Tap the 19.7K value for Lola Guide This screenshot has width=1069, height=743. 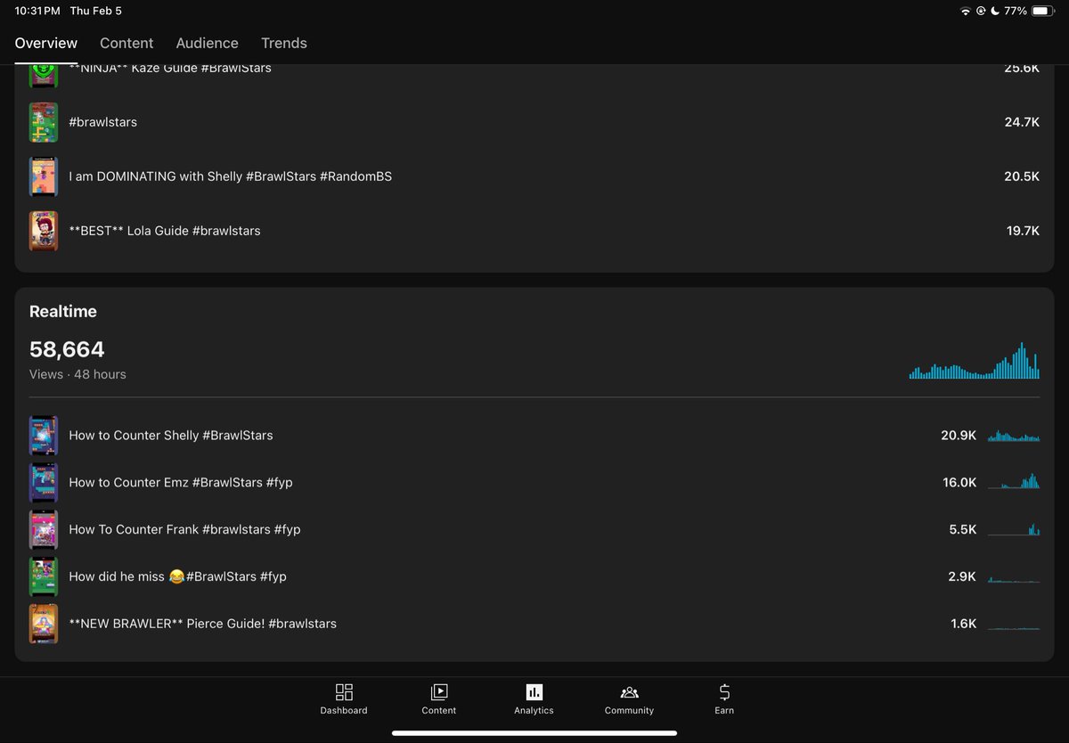pyautogui.click(x=1024, y=231)
